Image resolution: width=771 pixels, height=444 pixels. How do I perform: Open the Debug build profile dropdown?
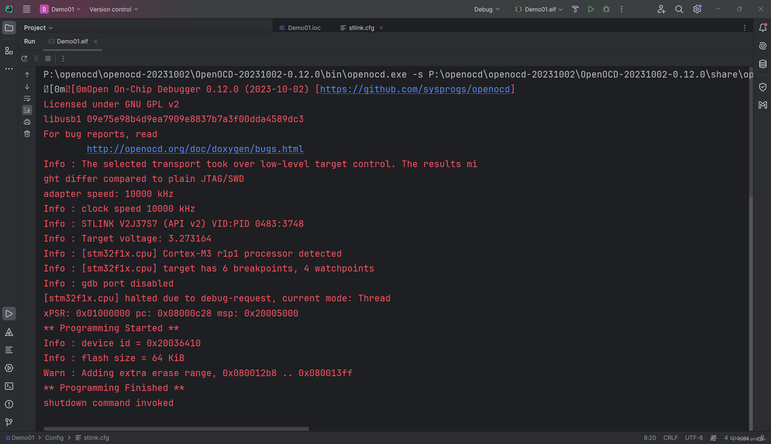[x=486, y=9]
